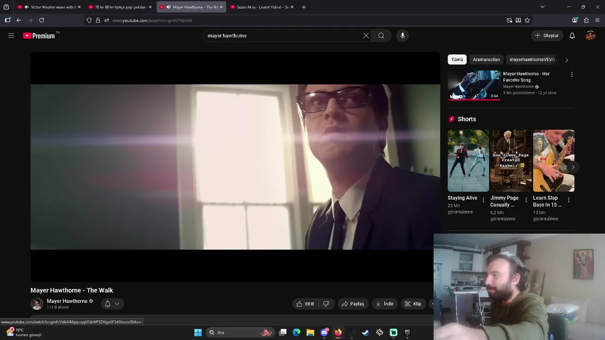Show next Shorts with the arrow
This screenshot has width=605, height=340.
pos(573,167)
